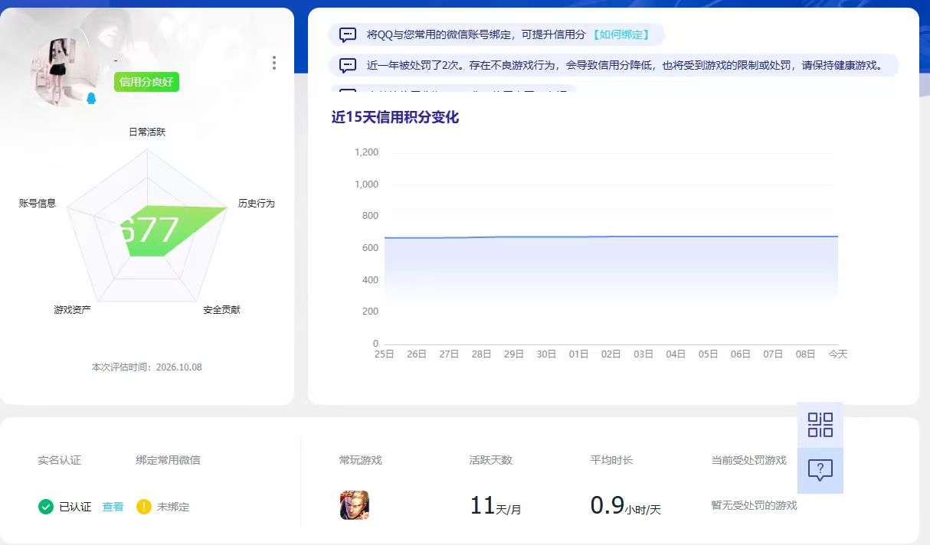Click the chat icon beside punishment notice
This screenshot has height=545, width=930.
348,65
